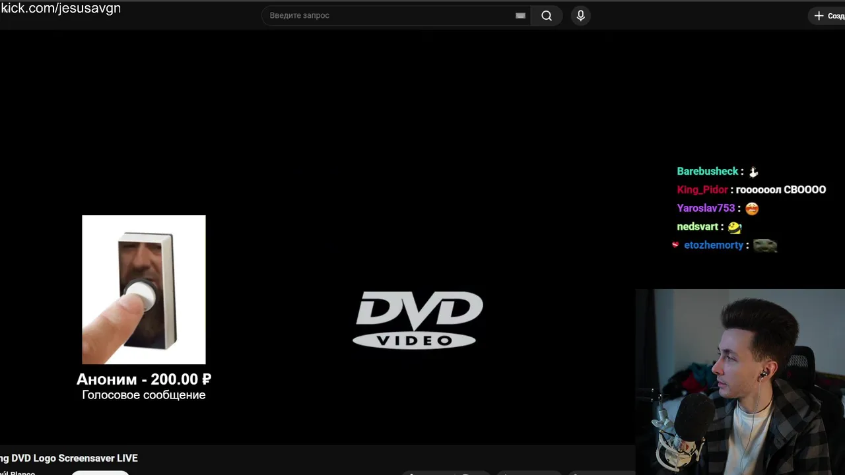This screenshot has height=475, width=845.
Task: Click the streamer webcam overlay
Action: (740, 382)
